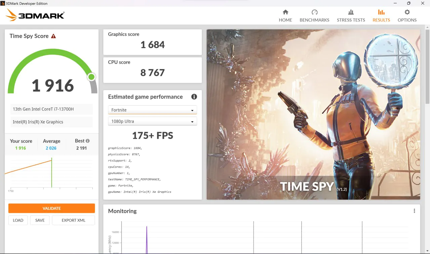This screenshot has height=254, width=430.
Task: Click the LOAD button
Action: click(18, 220)
